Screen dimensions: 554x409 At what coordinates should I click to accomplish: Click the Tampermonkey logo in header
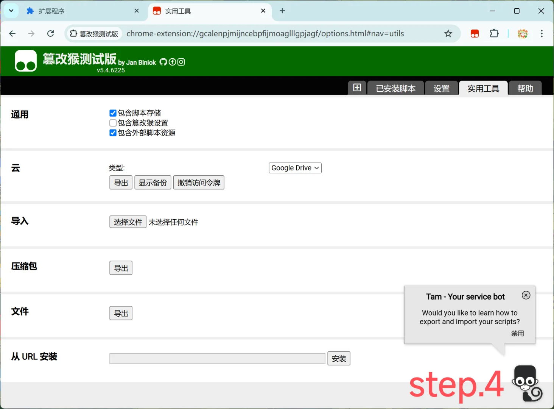[26, 61]
